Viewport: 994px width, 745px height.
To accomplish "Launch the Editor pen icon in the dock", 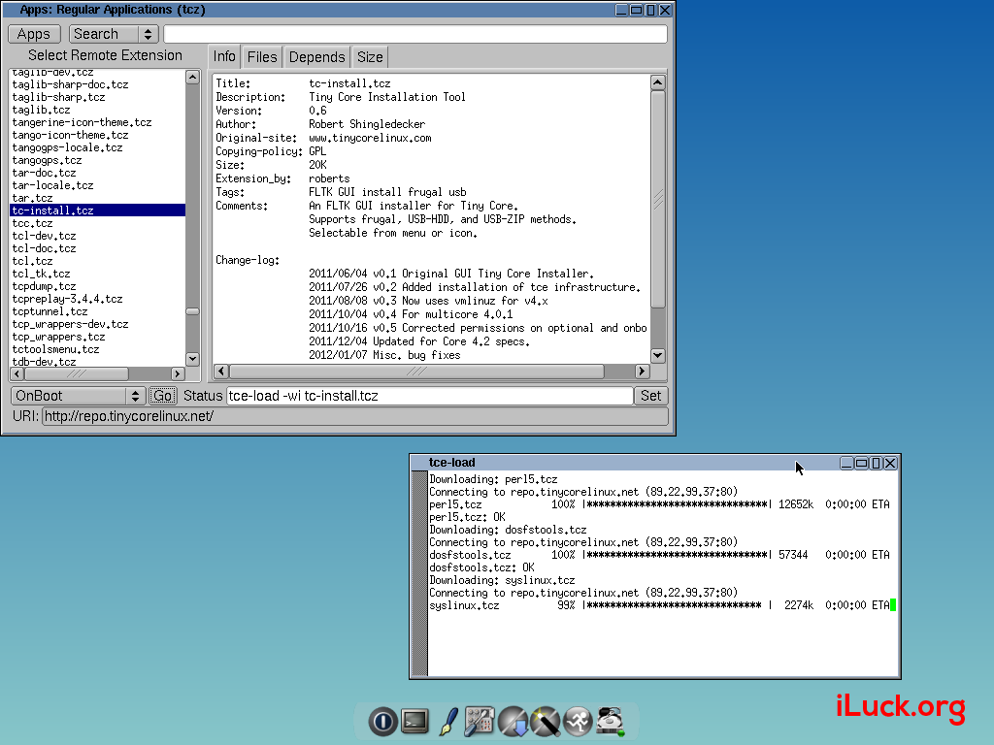I will pyautogui.click(x=448, y=721).
